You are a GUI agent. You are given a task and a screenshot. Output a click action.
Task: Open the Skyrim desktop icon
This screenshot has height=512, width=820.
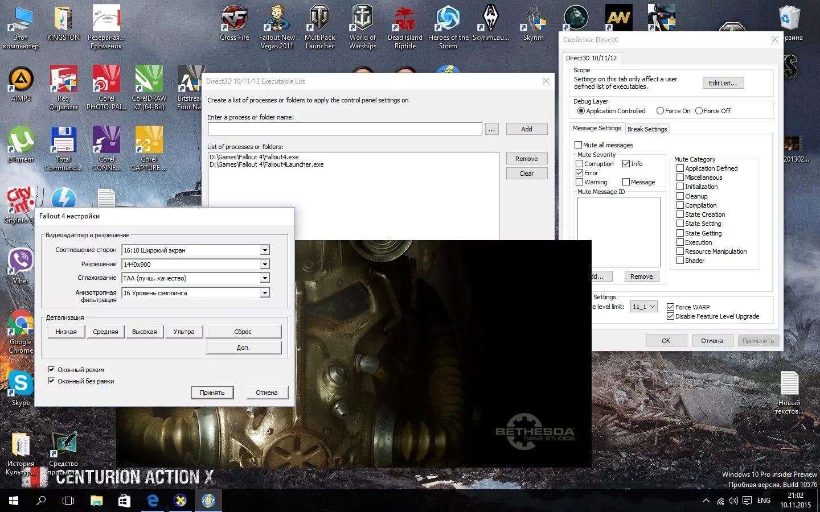pos(534,23)
